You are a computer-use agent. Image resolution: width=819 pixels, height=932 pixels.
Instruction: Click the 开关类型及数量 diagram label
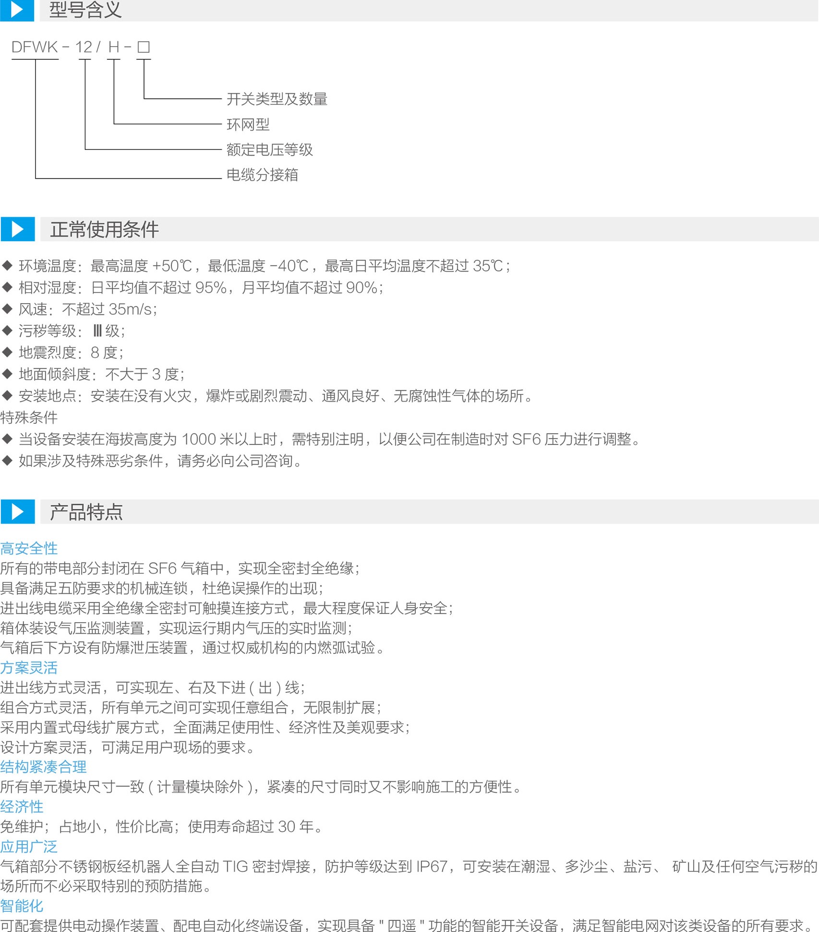tap(277, 99)
